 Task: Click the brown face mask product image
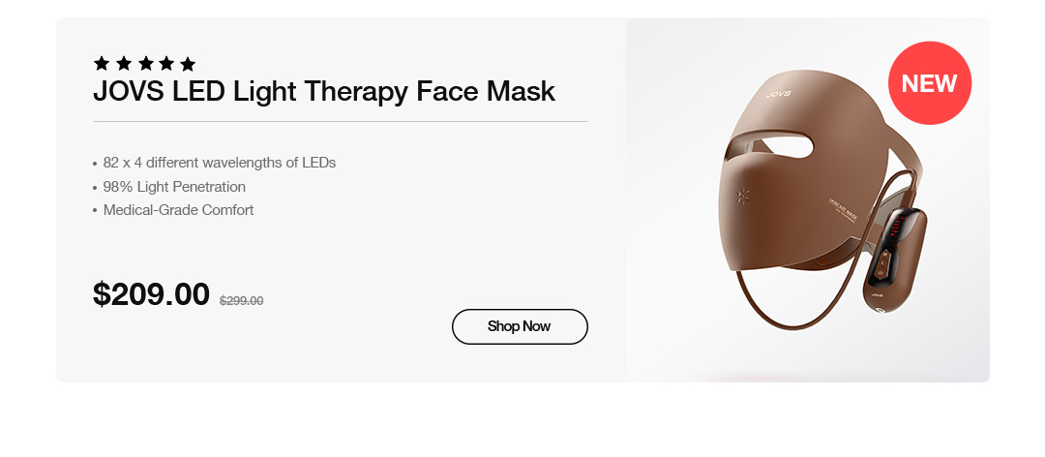pyautogui.click(x=823, y=200)
